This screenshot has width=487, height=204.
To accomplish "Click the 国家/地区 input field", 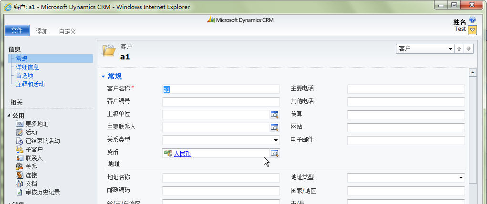I will click(406, 191).
